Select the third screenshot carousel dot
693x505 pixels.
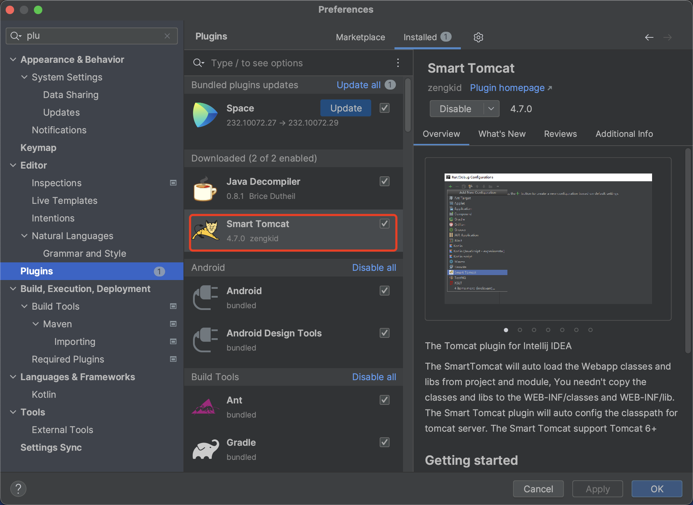click(534, 330)
